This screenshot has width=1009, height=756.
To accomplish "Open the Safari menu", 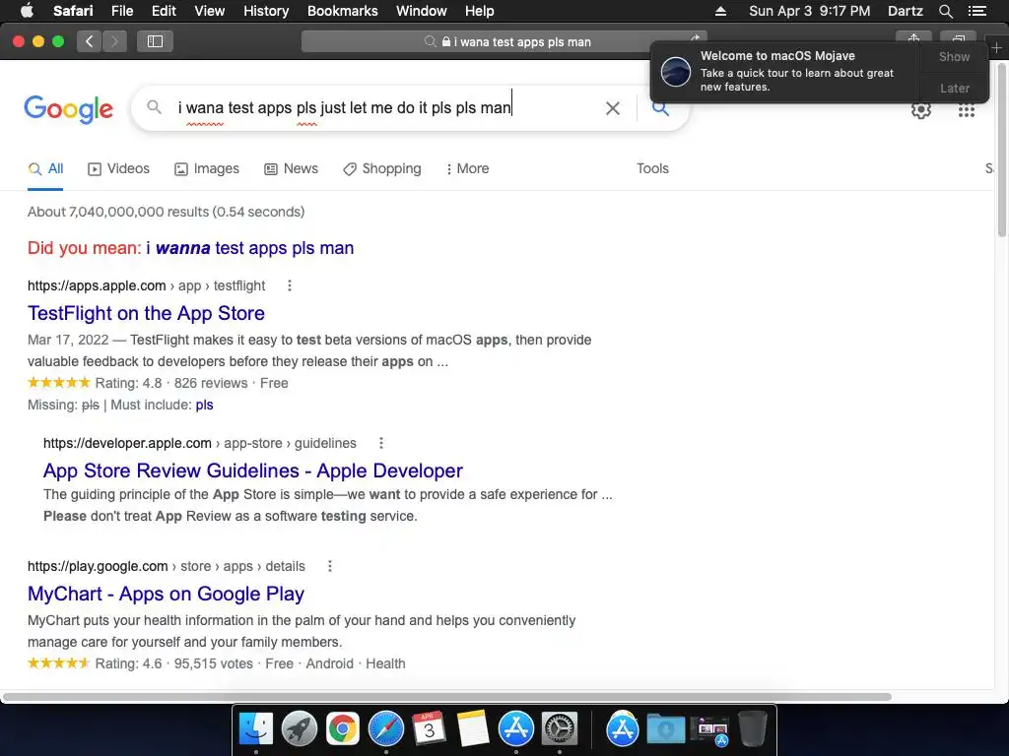I will 73,11.
